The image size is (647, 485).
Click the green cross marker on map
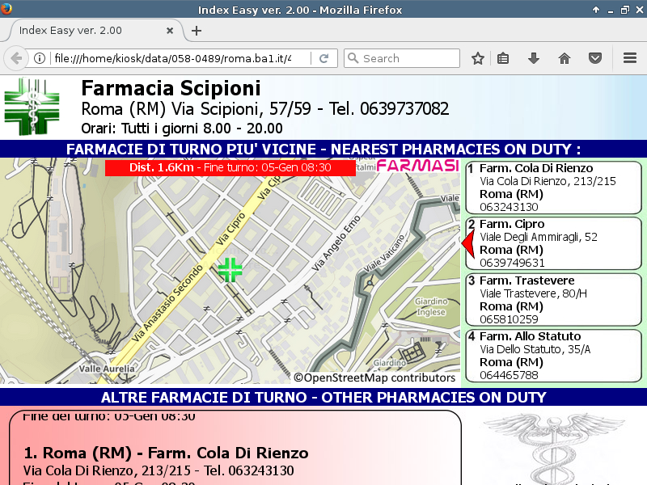tap(230, 270)
